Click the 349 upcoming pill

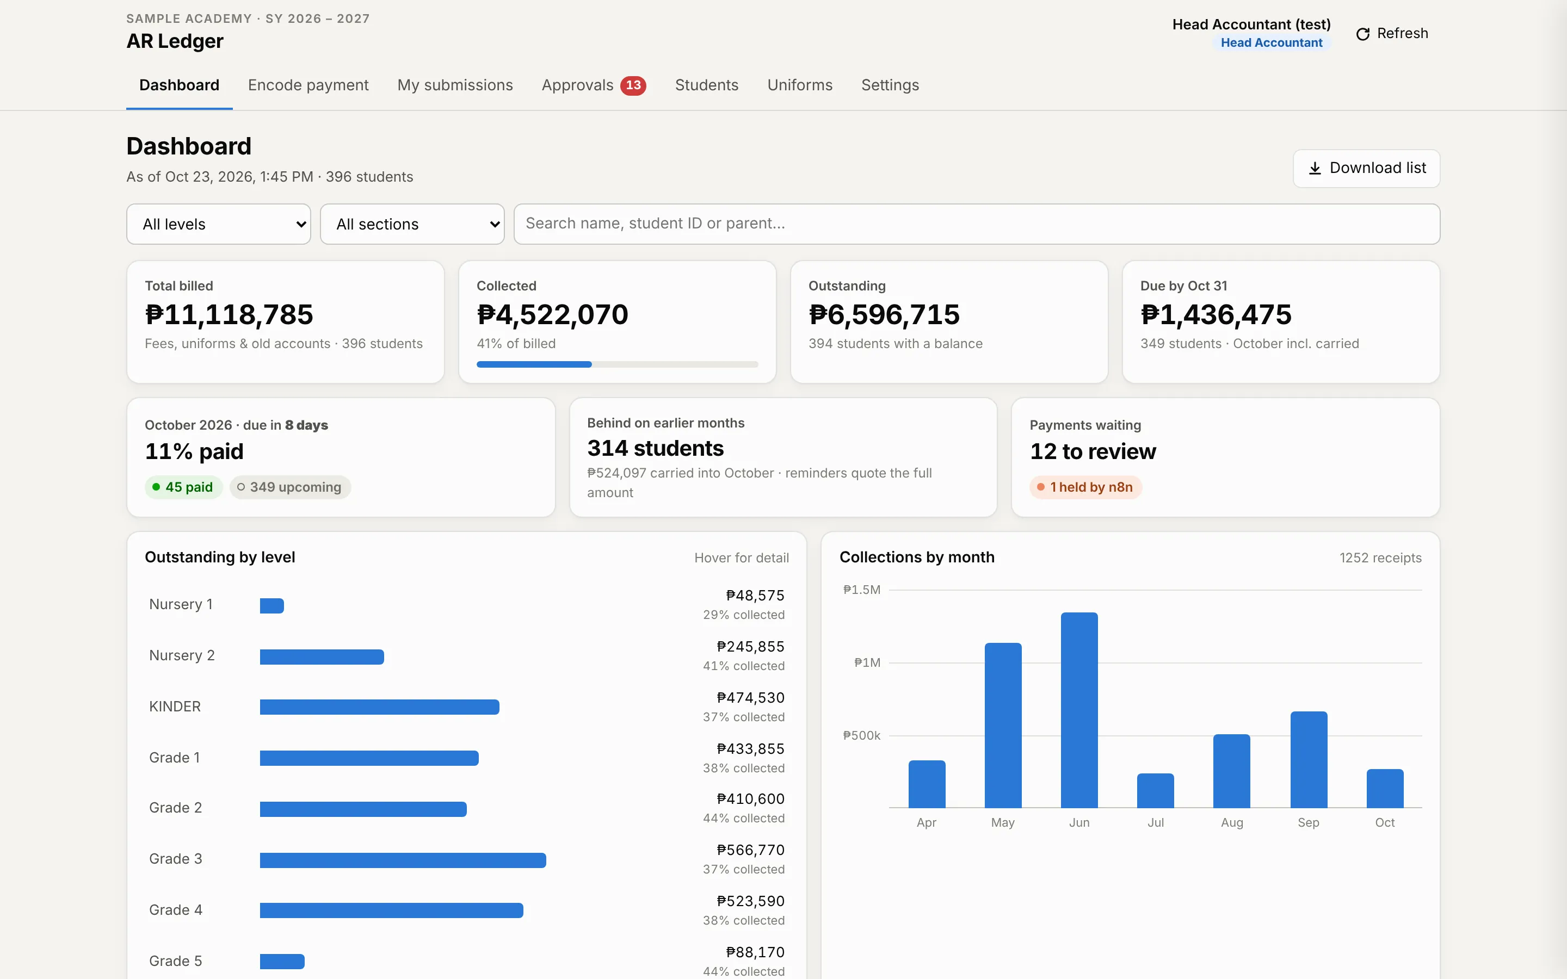click(290, 487)
